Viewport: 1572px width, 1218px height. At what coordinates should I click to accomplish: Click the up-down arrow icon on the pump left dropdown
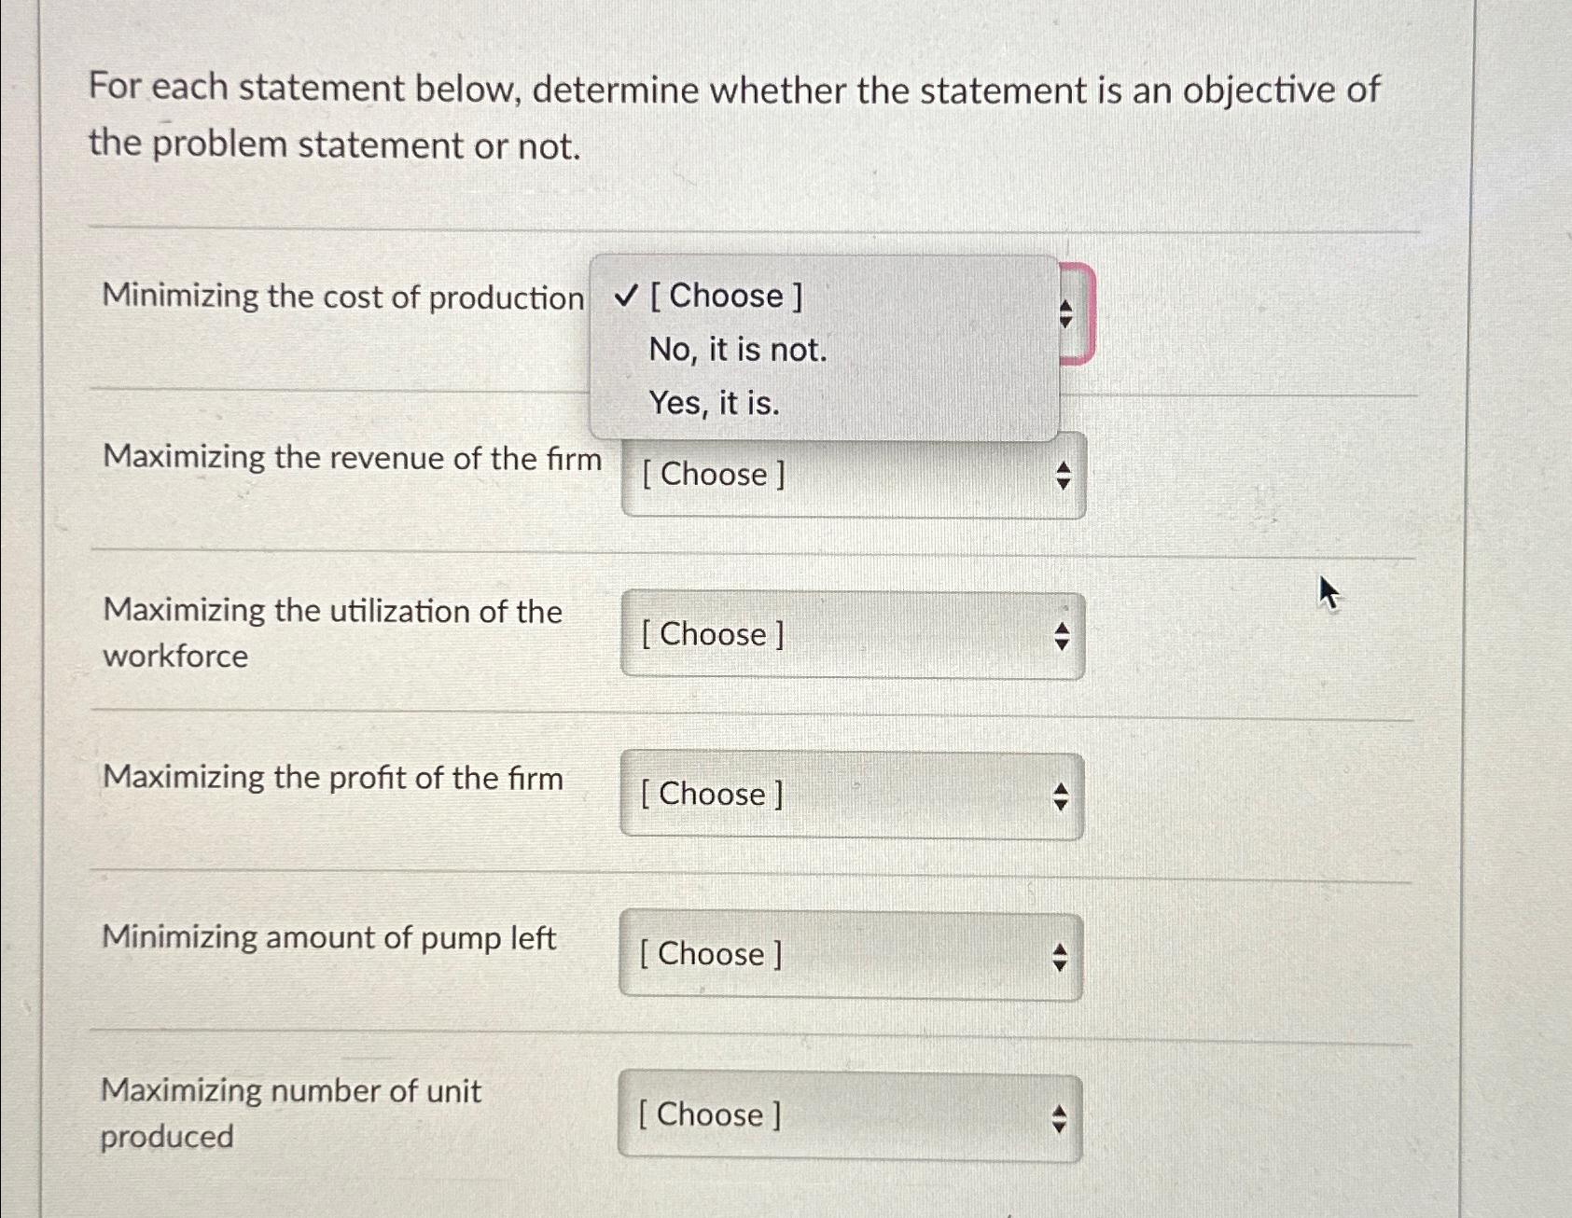pyautogui.click(x=1063, y=954)
